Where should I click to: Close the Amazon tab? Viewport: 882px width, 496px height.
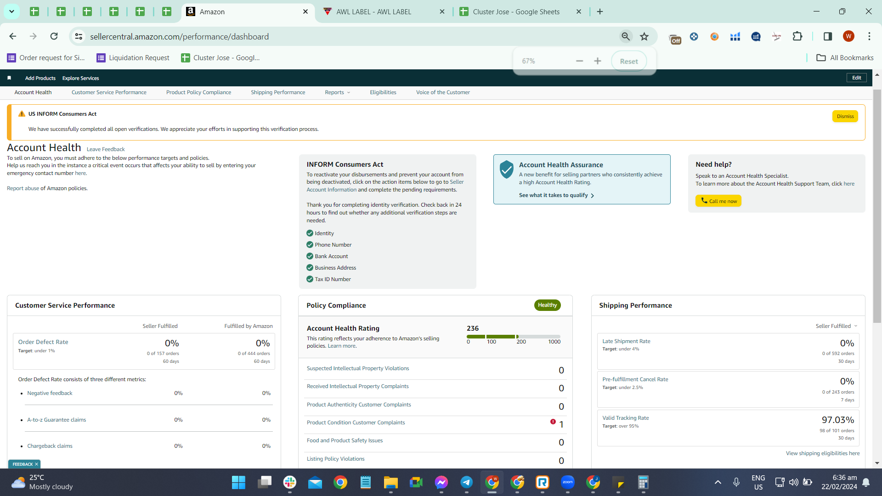click(305, 11)
